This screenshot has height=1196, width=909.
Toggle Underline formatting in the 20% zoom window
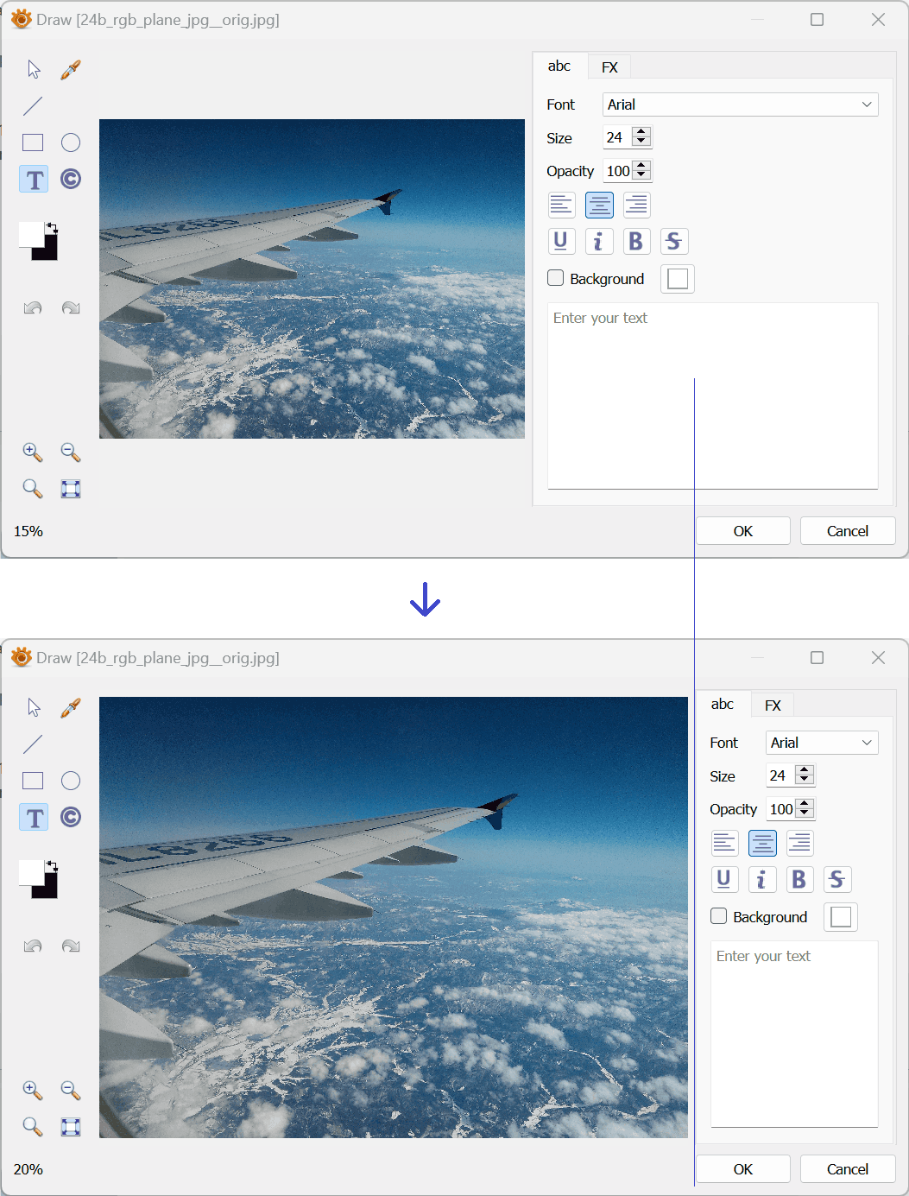724,879
